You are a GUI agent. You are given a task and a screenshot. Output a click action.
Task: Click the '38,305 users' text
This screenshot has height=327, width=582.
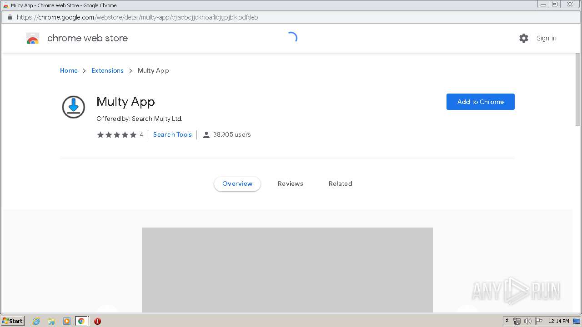pyautogui.click(x=232, y=134)
